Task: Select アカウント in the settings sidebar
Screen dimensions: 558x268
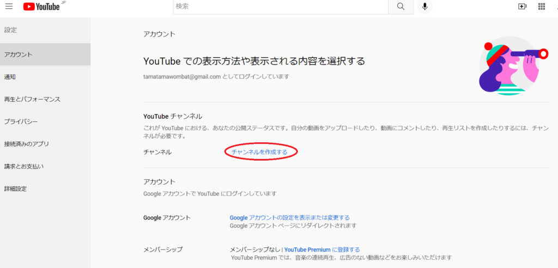Action: pyautogui.click(x=45, y=54)
